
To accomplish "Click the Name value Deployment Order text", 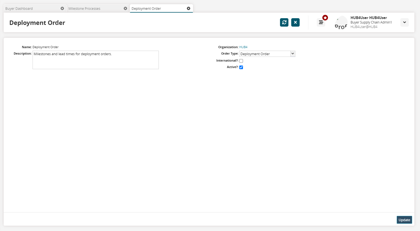I will [45, 47].
